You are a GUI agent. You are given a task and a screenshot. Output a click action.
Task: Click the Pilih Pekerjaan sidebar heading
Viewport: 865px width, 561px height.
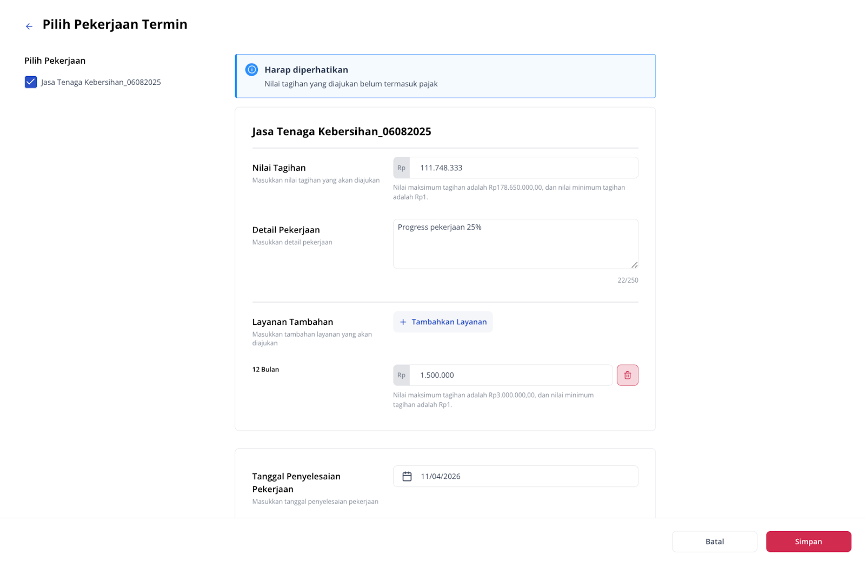click(55, 61)
